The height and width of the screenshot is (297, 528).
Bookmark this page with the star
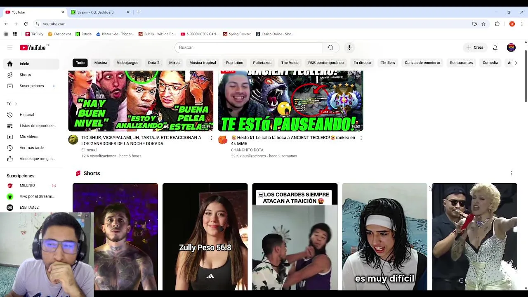pos(483,24)
